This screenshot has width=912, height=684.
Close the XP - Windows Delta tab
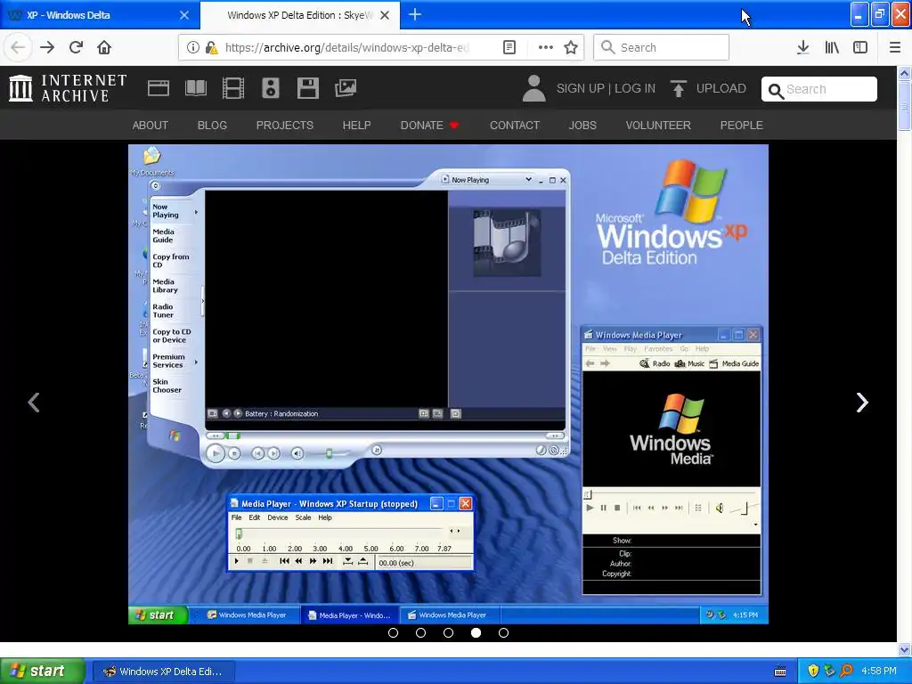184,15
